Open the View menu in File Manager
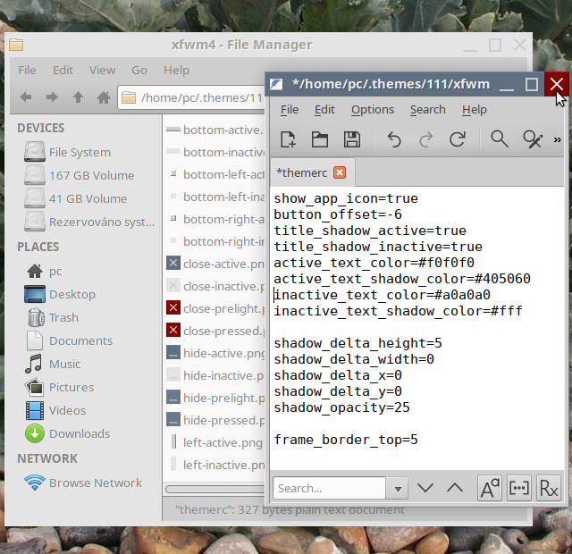Screen dimensions: 572x554 click(102, 70)
